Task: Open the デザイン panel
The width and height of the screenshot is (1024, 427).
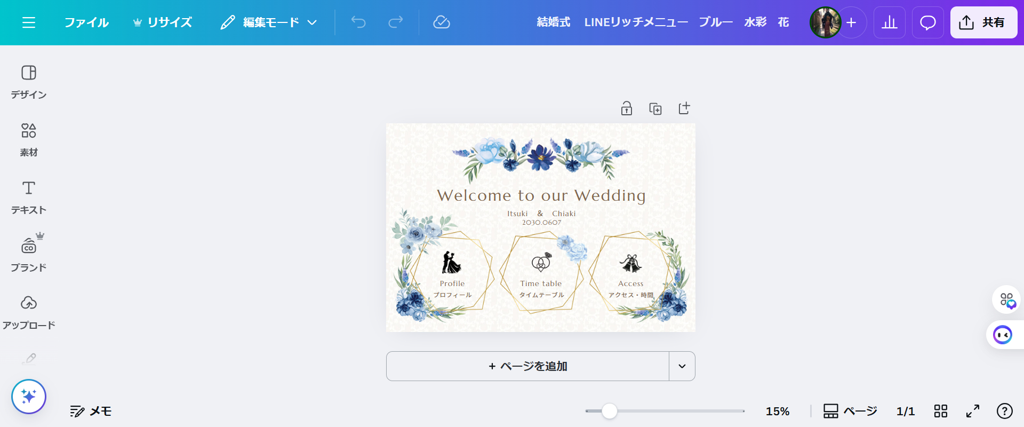Action: point(29,82)
